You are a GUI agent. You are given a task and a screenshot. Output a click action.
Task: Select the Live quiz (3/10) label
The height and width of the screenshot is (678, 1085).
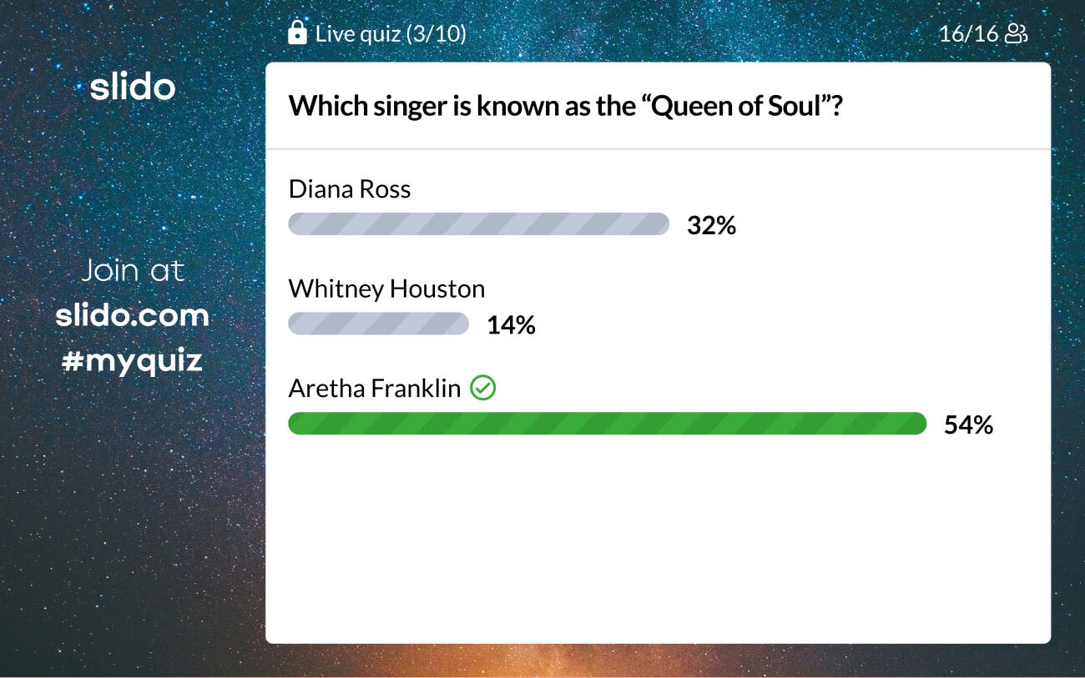391,33
